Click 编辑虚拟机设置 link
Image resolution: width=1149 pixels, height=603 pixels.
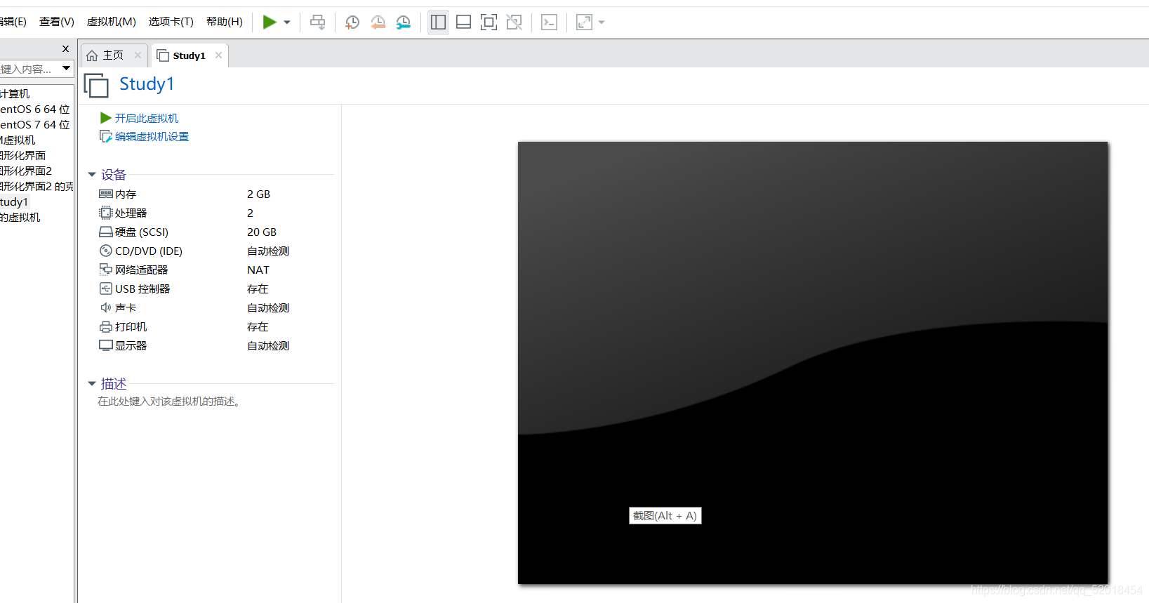pyautogui.click(x=152, y=137)
